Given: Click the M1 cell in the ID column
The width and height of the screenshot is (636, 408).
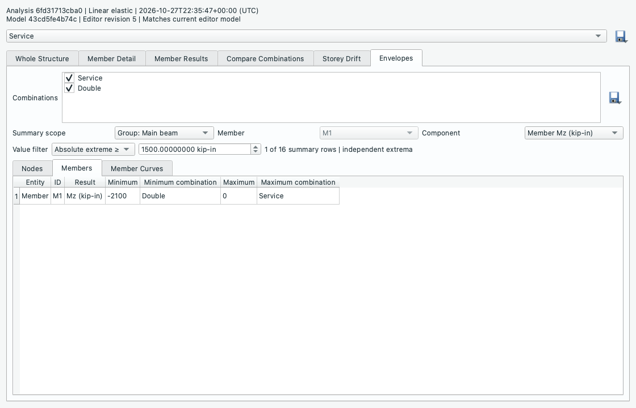Looking at the screenshot, I should pyautogui.click(x=57, y=196).
